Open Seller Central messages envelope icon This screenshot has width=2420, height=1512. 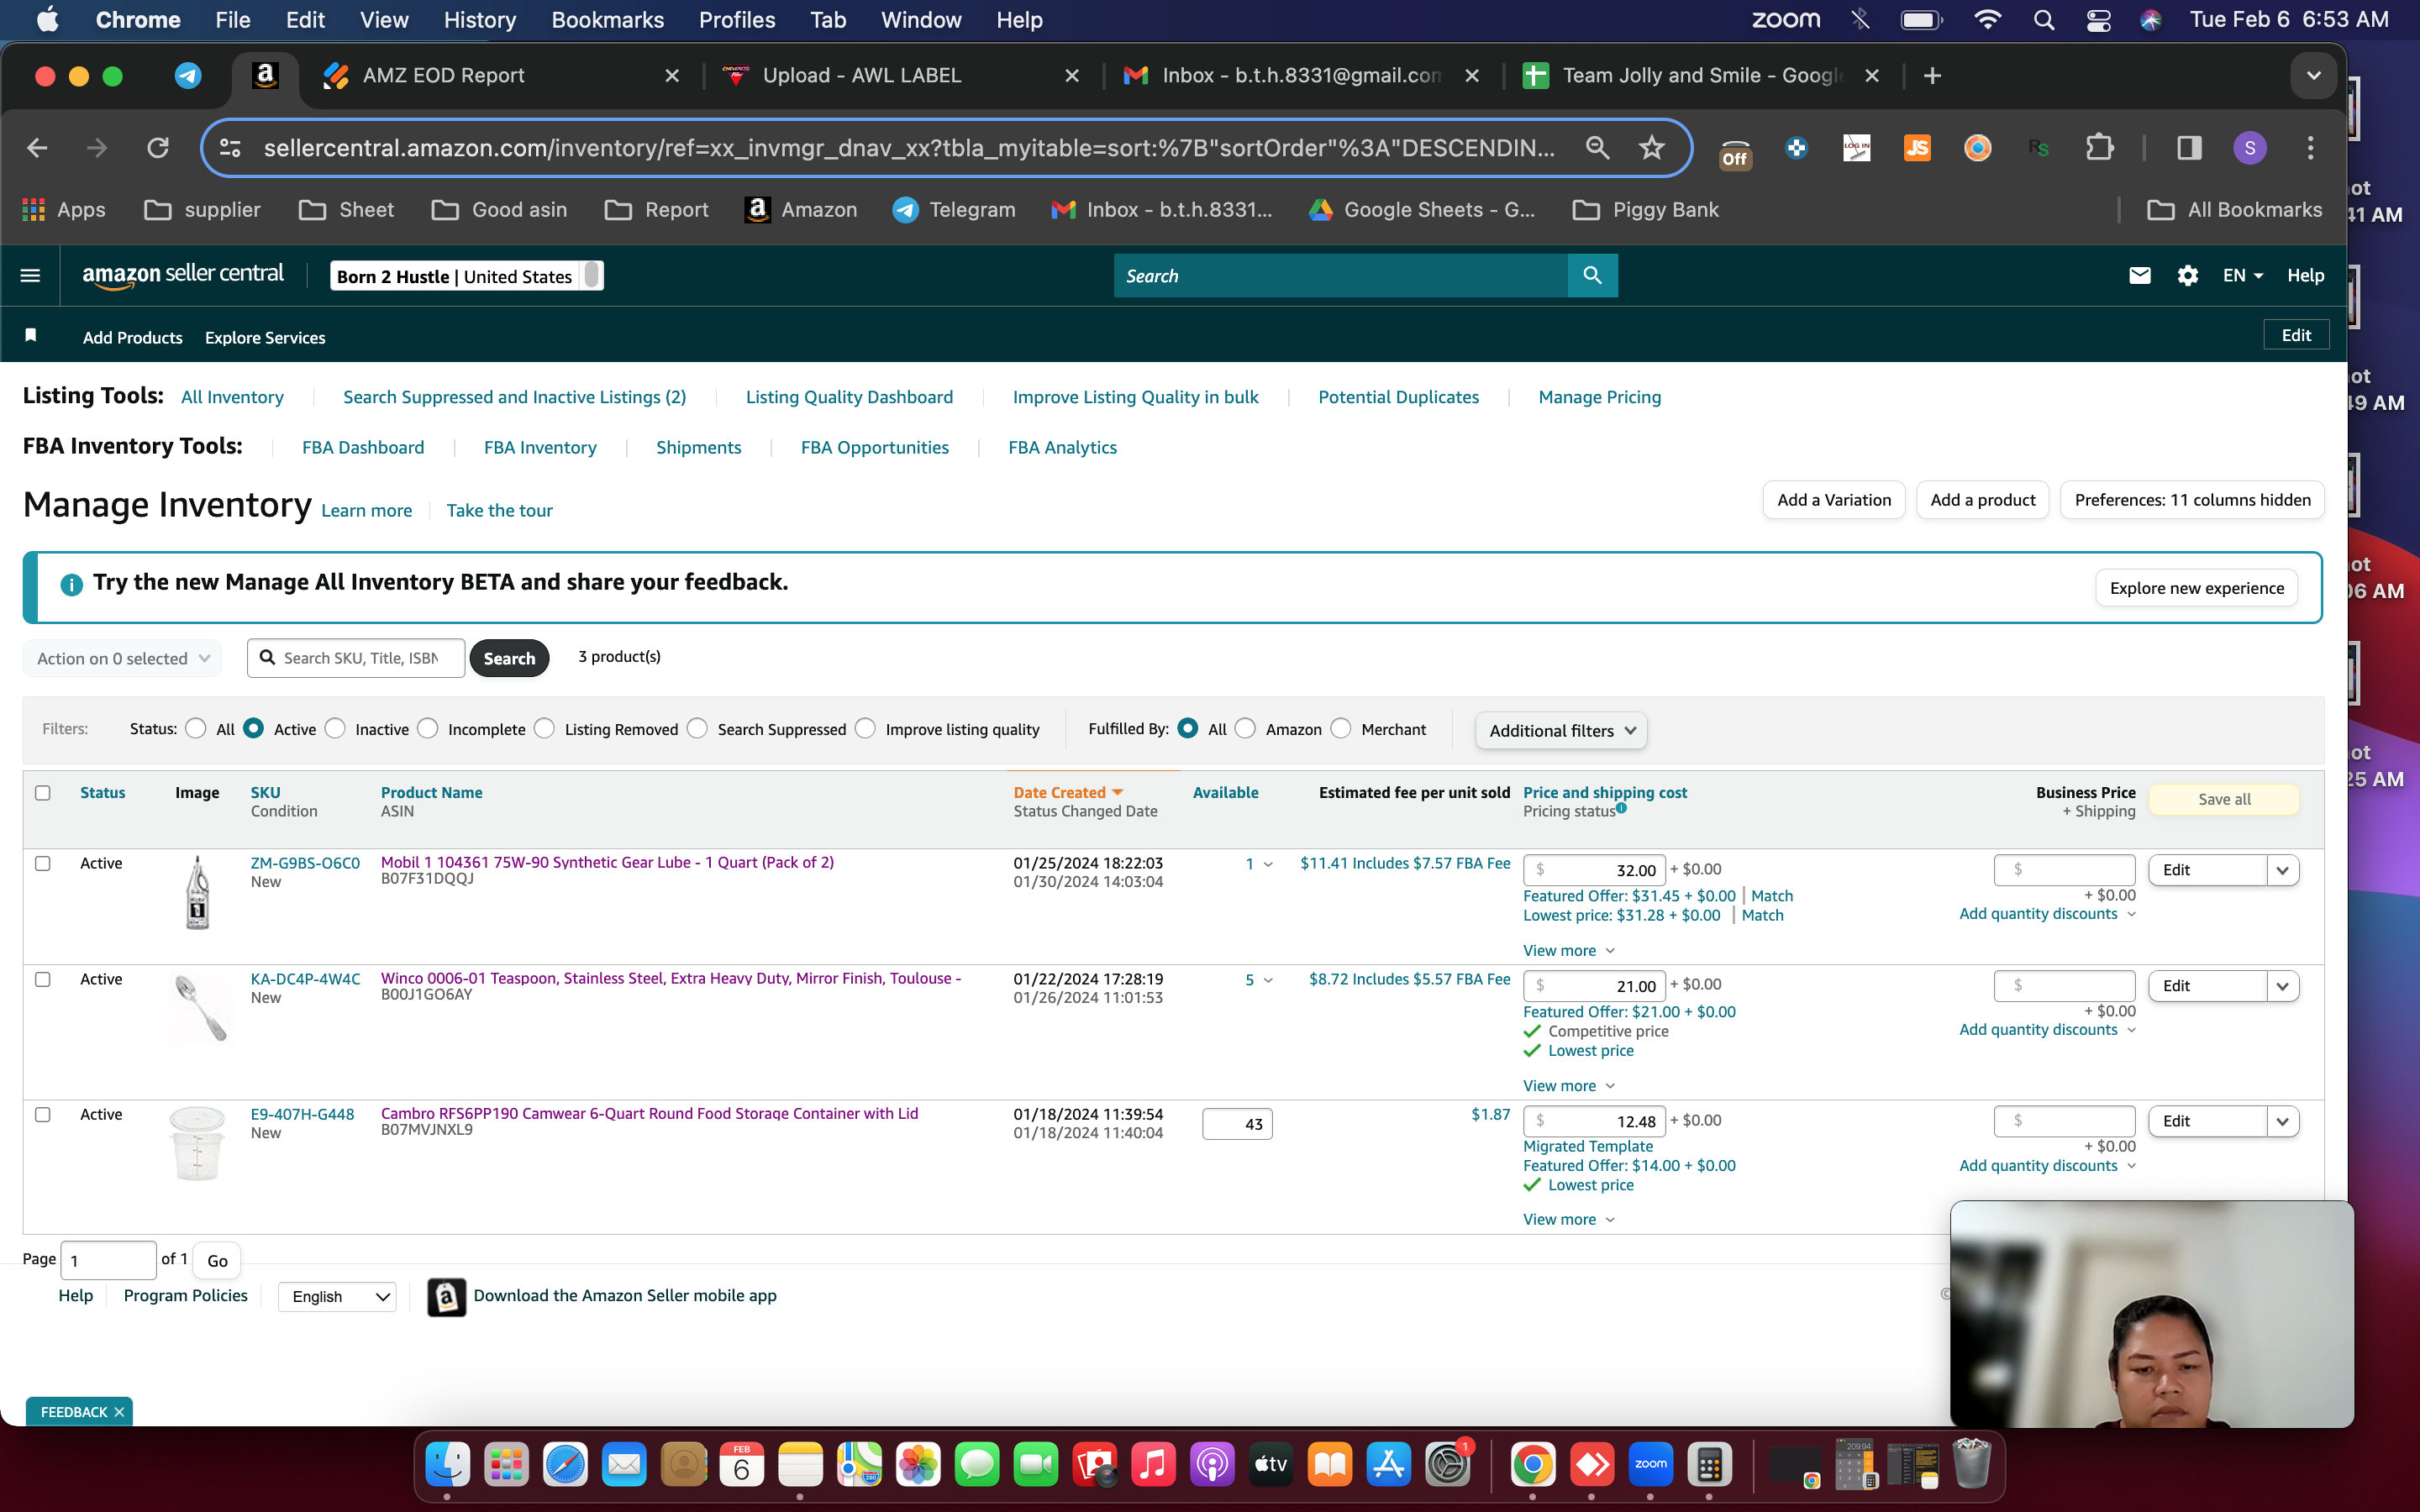pyautogui.click(x=2139, y=275)
